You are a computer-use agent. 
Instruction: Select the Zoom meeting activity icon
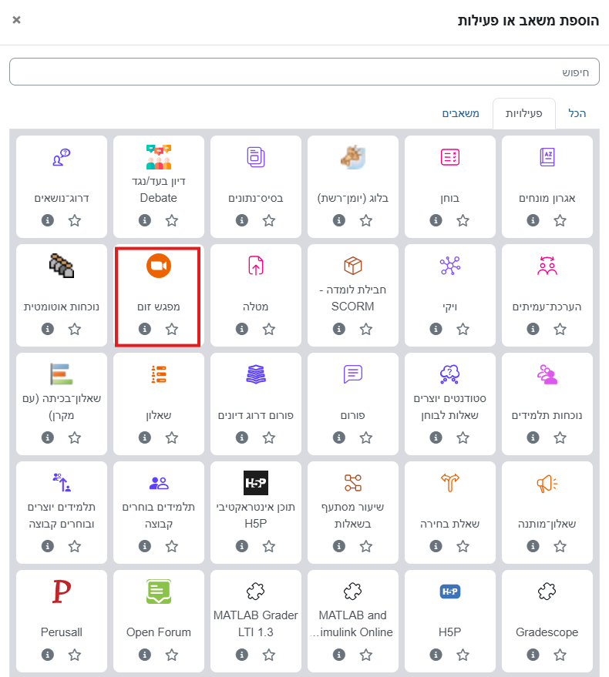pyautogui.click(x=158, y=266)
